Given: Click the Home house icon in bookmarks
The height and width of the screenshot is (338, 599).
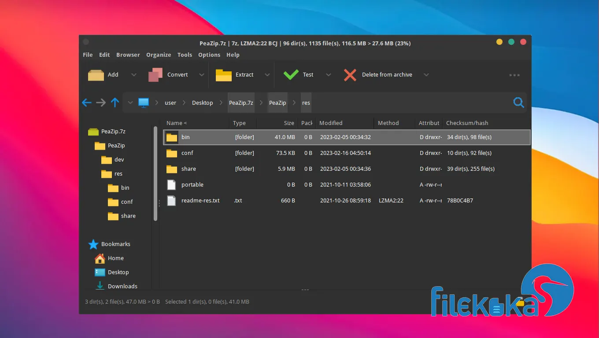Looking at the screenshot, I should (100, 258).
